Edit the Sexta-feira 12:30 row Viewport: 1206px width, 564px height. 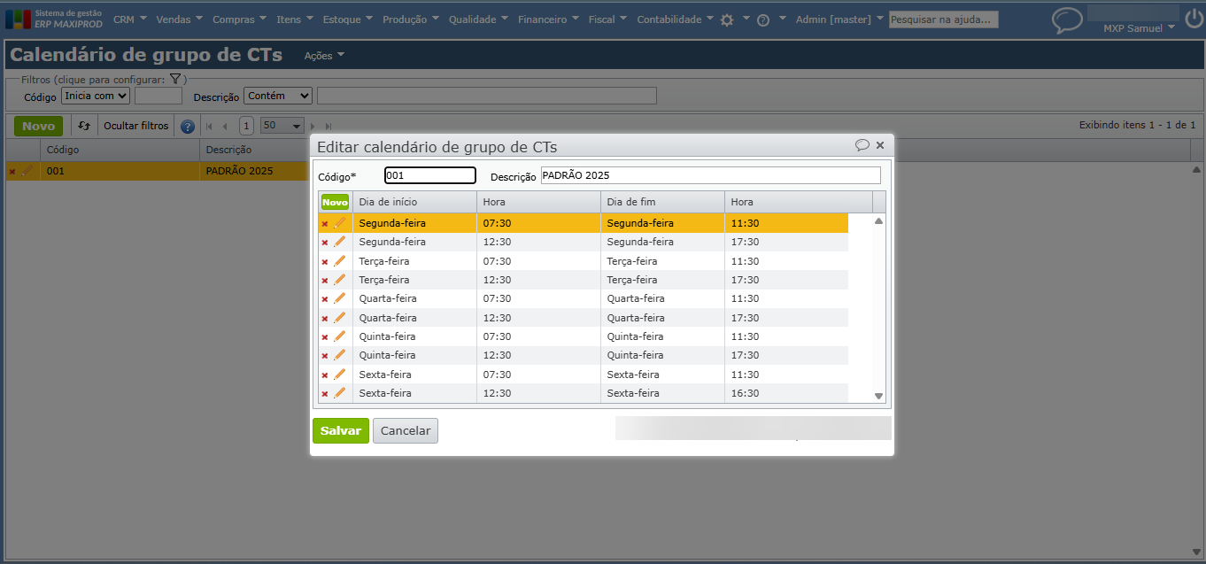click(340, 393)
